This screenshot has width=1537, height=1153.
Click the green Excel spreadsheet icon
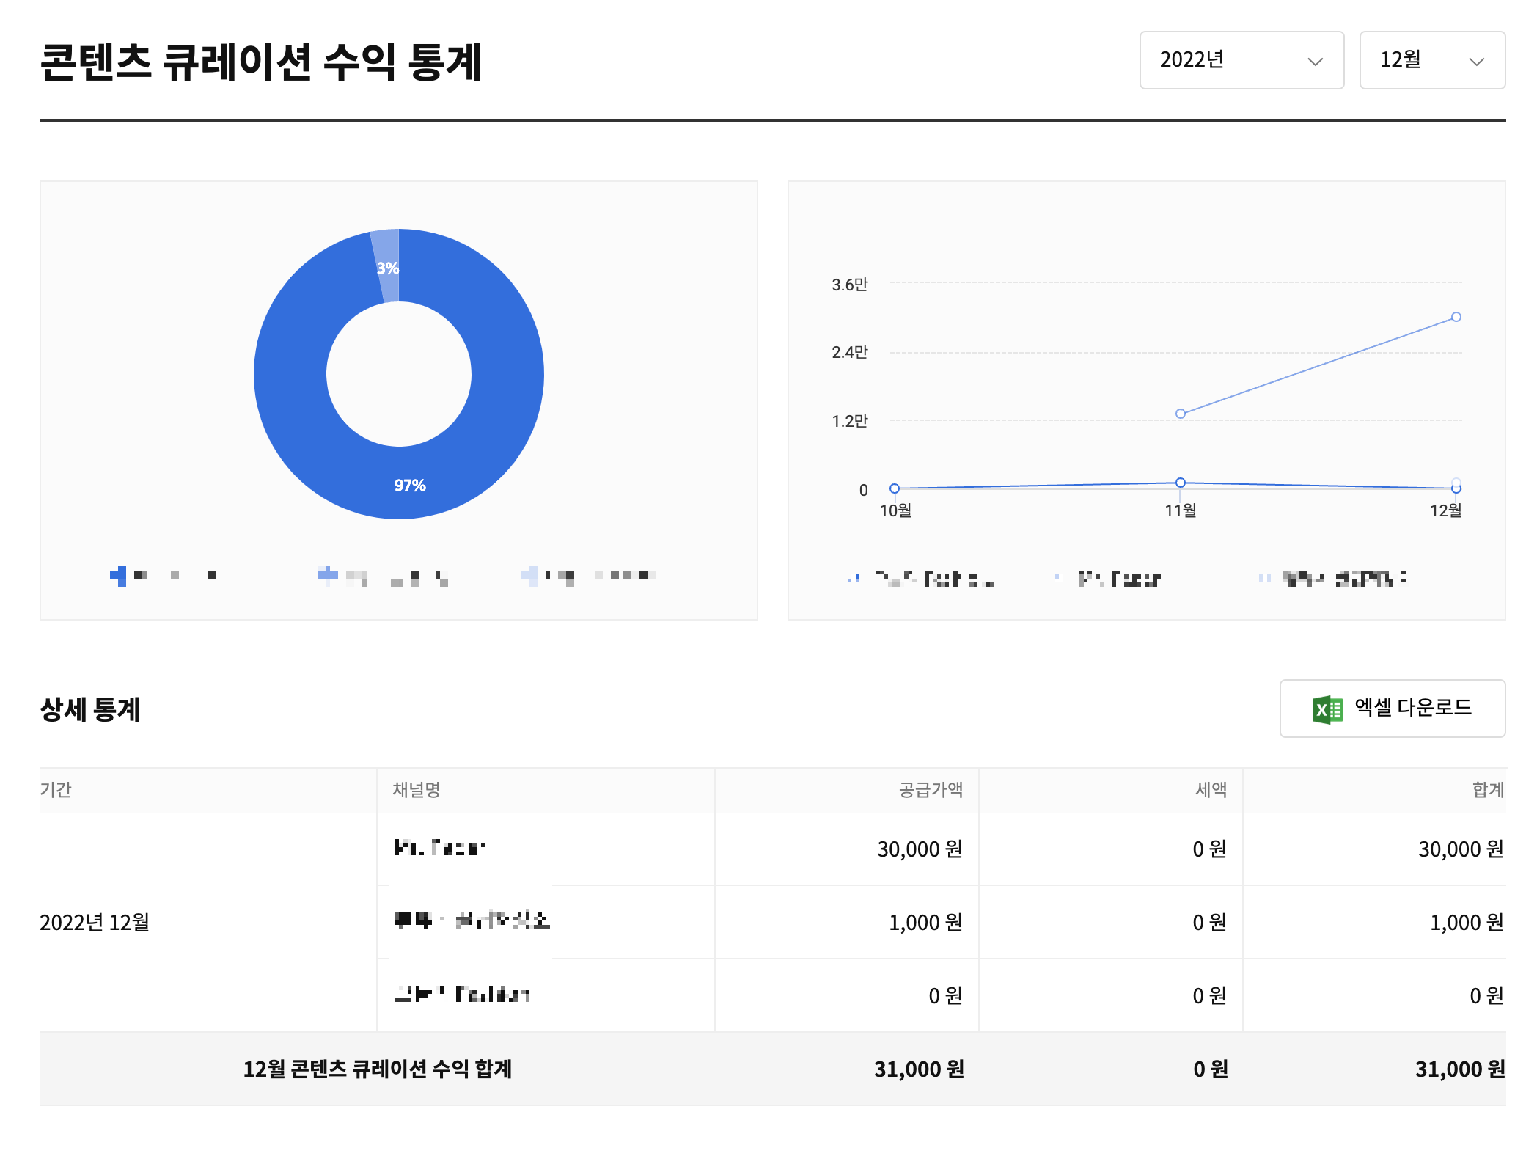(x=1327, y=709)
